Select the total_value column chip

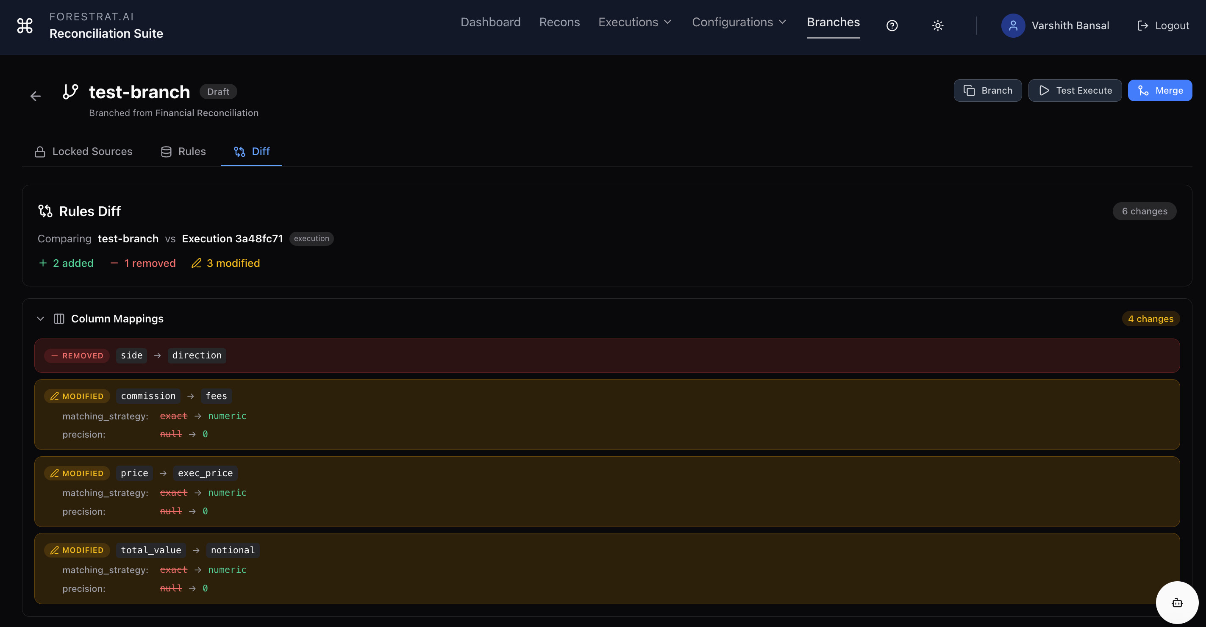coord(151,550)
